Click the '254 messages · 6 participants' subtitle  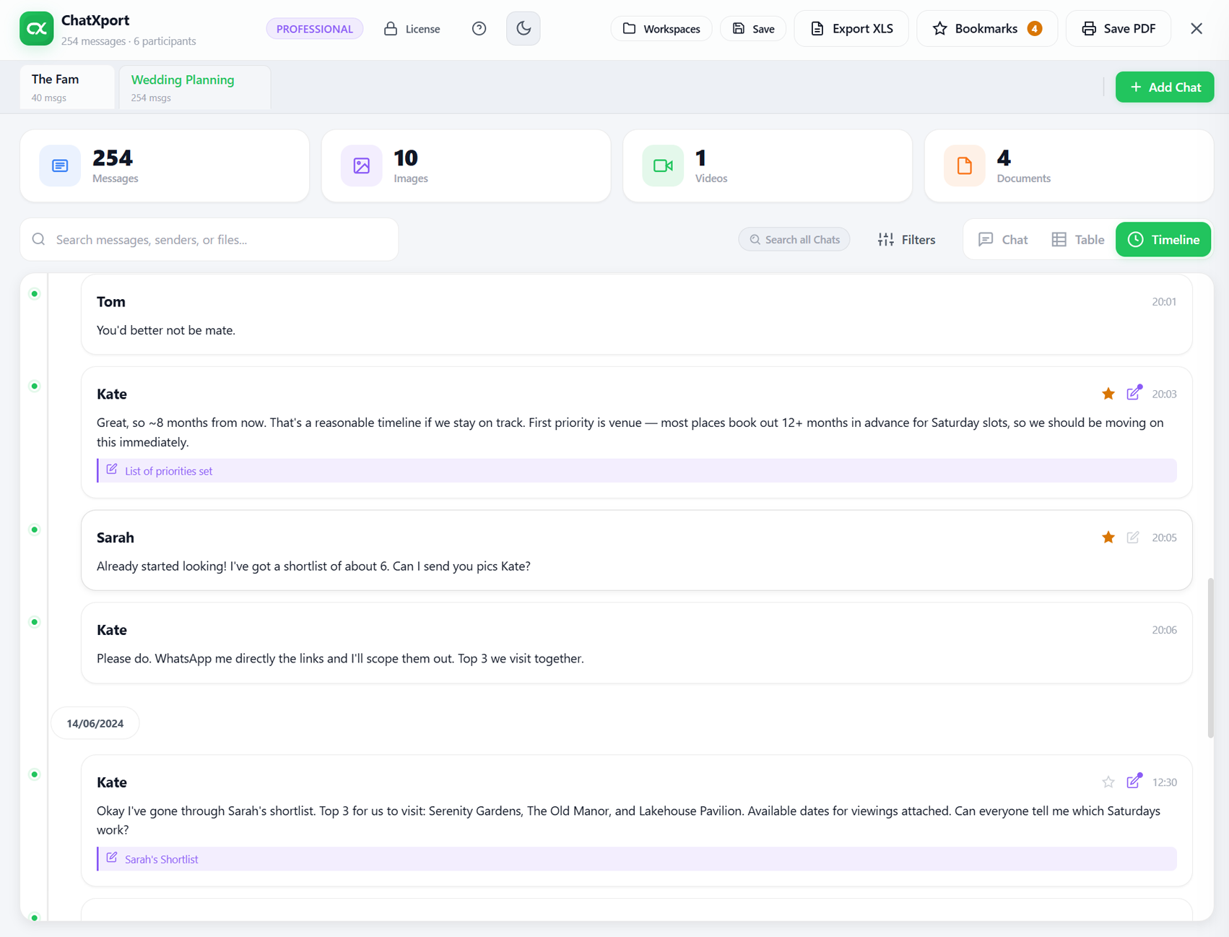[x=129, y=41]
